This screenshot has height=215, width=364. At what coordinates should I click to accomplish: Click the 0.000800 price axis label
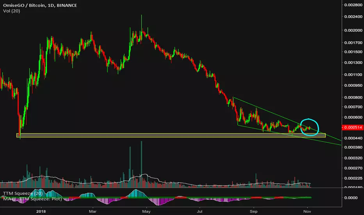(353, 98)
